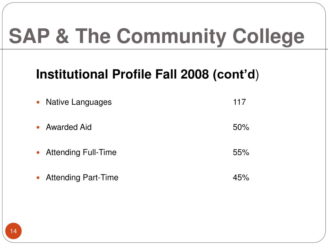328x246 pixels.
Task: Select the orange bullet beside Native Languages
Action: (x=38, y=102)
